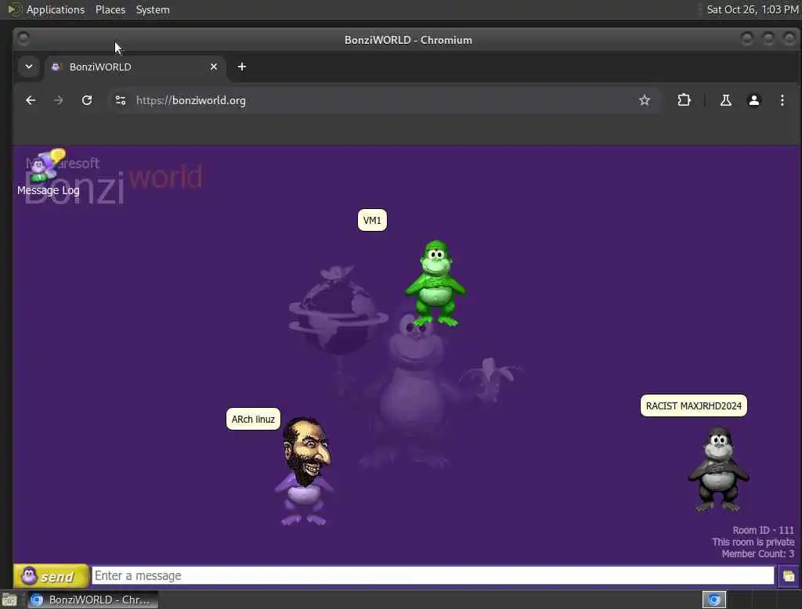This screenshot has height=609, width=802.
Task: Send the message with the send button
Action: point(51,576)
